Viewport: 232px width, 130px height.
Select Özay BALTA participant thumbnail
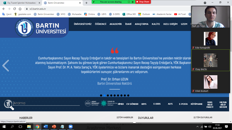210,60
